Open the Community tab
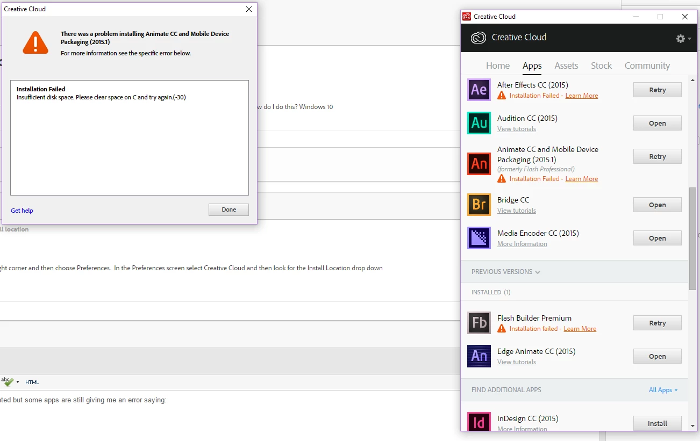Viewport: 700px width, 441px height. coord(647,66)
